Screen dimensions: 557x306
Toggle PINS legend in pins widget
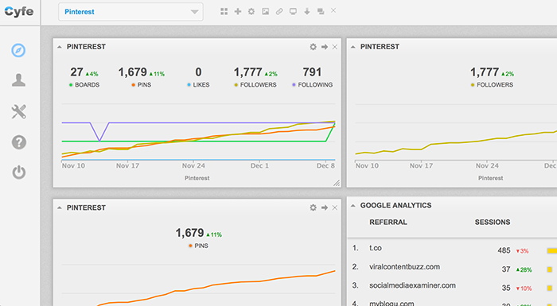click(x=199, y=246)
